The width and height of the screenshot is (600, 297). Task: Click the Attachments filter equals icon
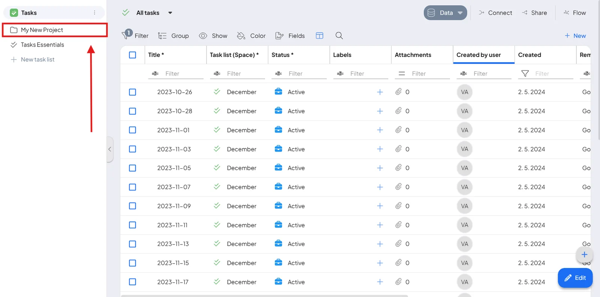402,73
